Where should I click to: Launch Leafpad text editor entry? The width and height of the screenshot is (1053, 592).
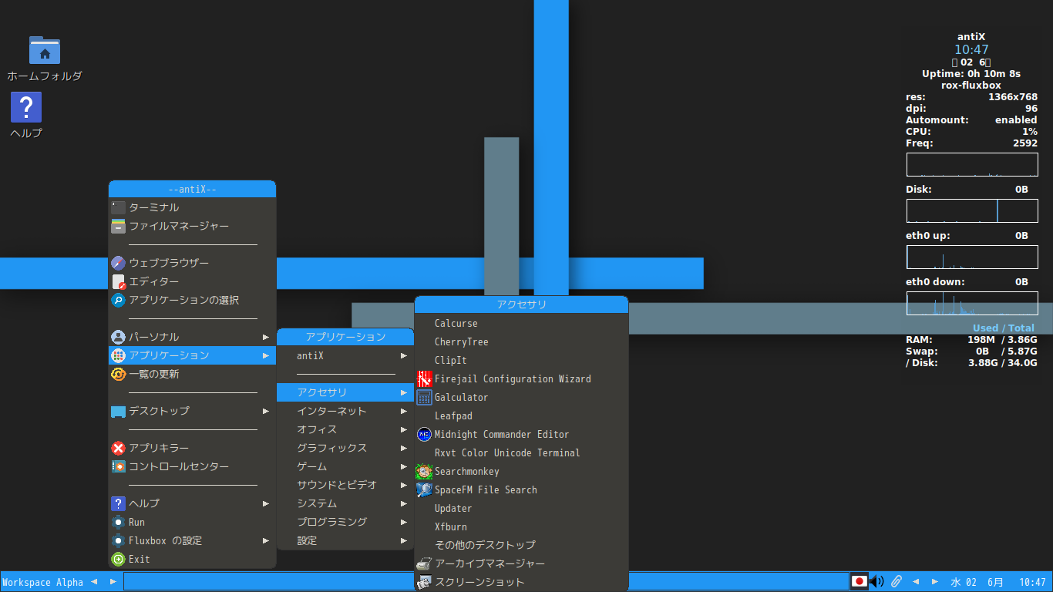(521, 415)
